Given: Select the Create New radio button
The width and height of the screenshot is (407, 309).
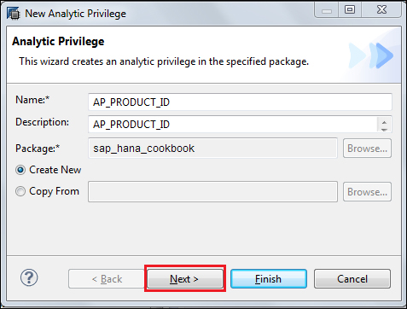Looking at the screenshot, I should 20,170.
